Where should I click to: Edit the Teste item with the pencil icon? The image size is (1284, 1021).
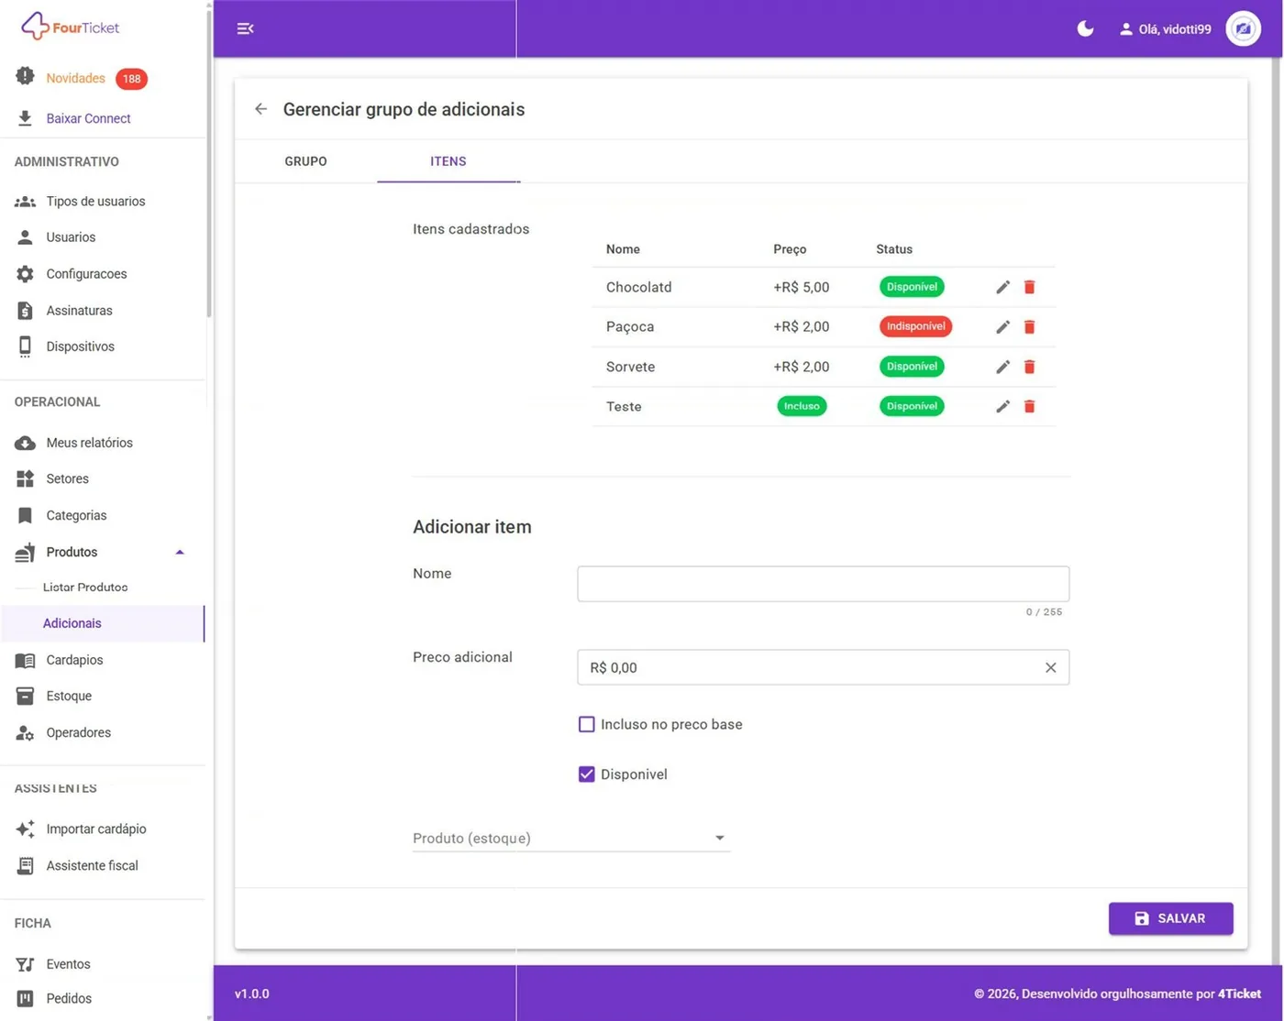click(1002, 406)
